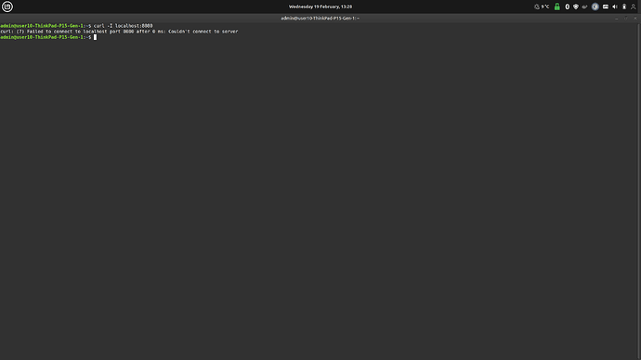Minimize the terminal window
The image size is (641, 360).
[x=617, y=19]
